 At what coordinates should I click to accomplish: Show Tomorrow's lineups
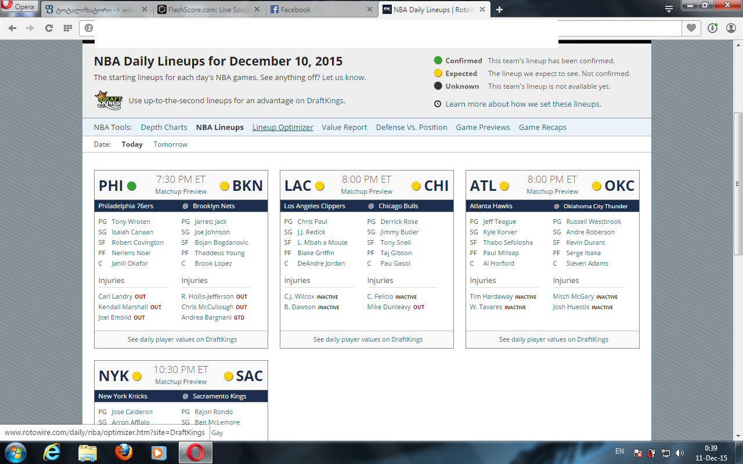click(x=171, y=144)
